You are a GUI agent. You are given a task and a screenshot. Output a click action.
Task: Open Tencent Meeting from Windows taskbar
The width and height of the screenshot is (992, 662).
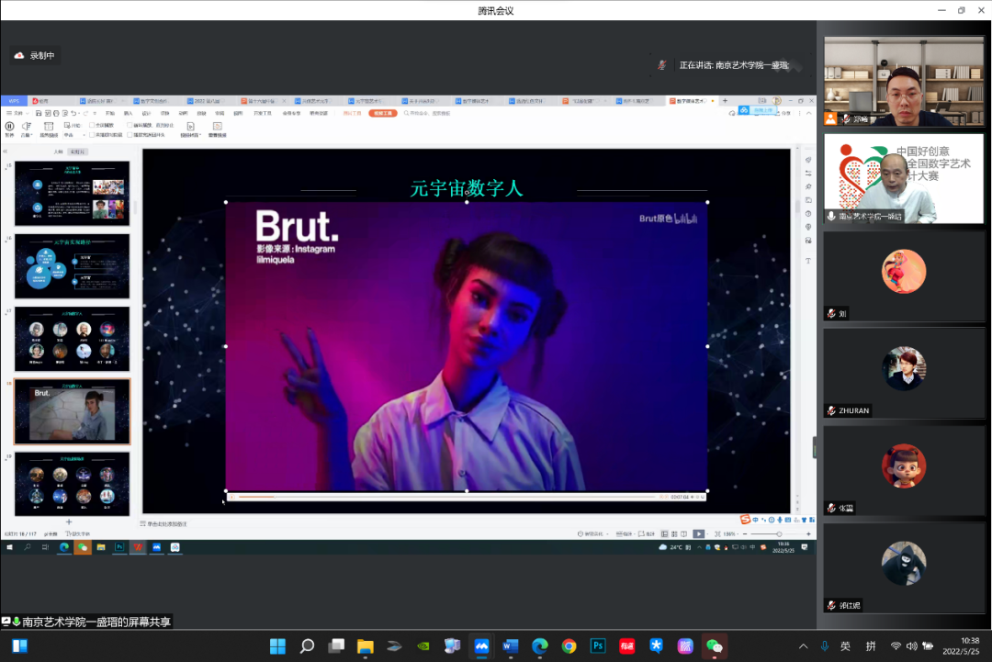click(x=481, y=646)
